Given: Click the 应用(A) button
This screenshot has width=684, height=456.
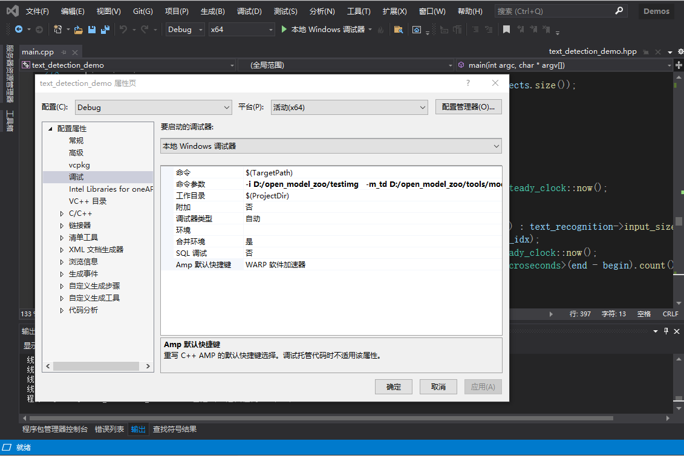Looking at the screenshot, I should point(483,387).
